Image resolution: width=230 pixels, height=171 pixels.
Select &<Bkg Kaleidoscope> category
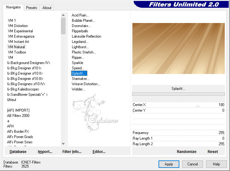23,89
